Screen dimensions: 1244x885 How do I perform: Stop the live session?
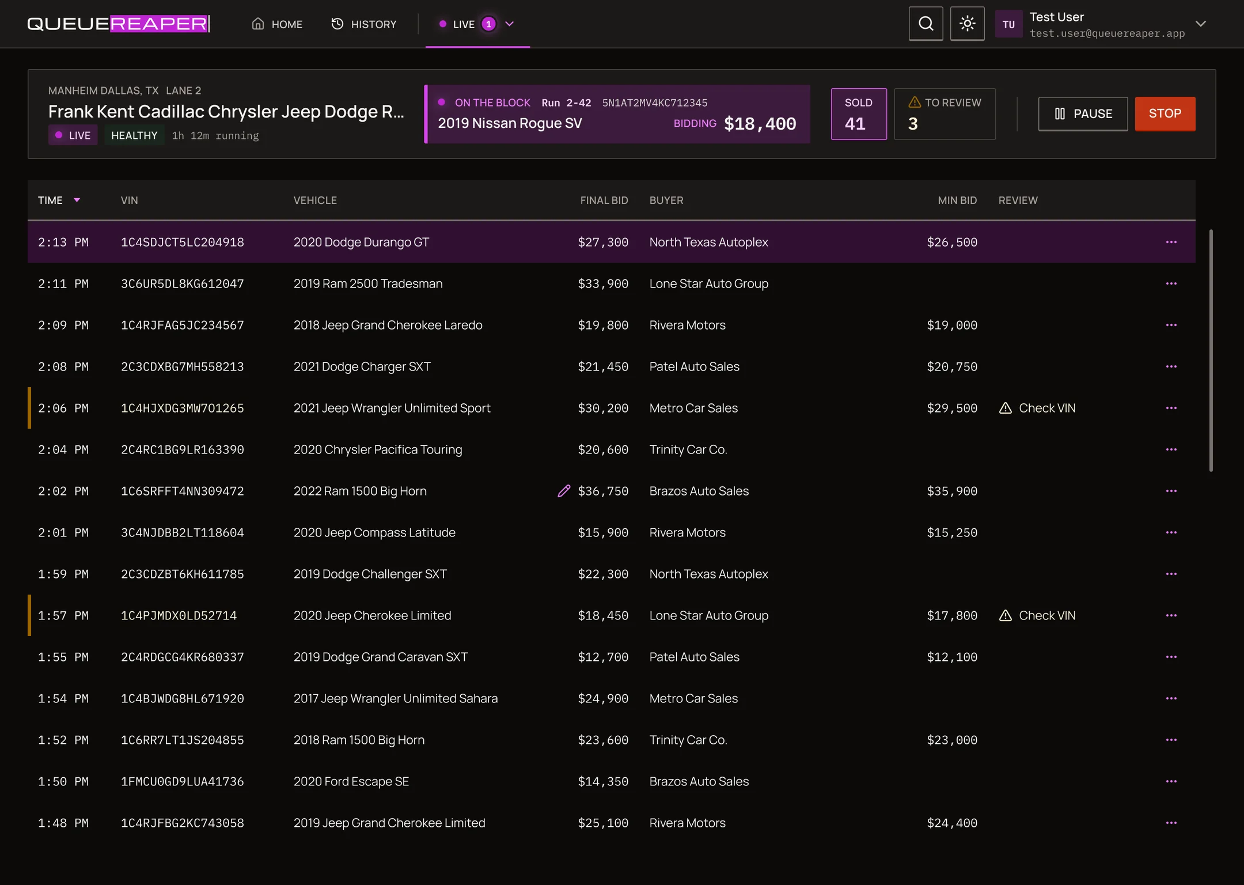coord(1165,114)
